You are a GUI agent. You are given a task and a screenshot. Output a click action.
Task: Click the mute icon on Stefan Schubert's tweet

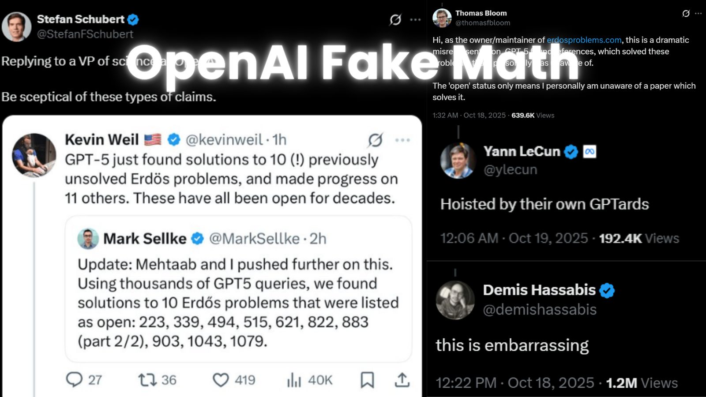tap(396, 19)
